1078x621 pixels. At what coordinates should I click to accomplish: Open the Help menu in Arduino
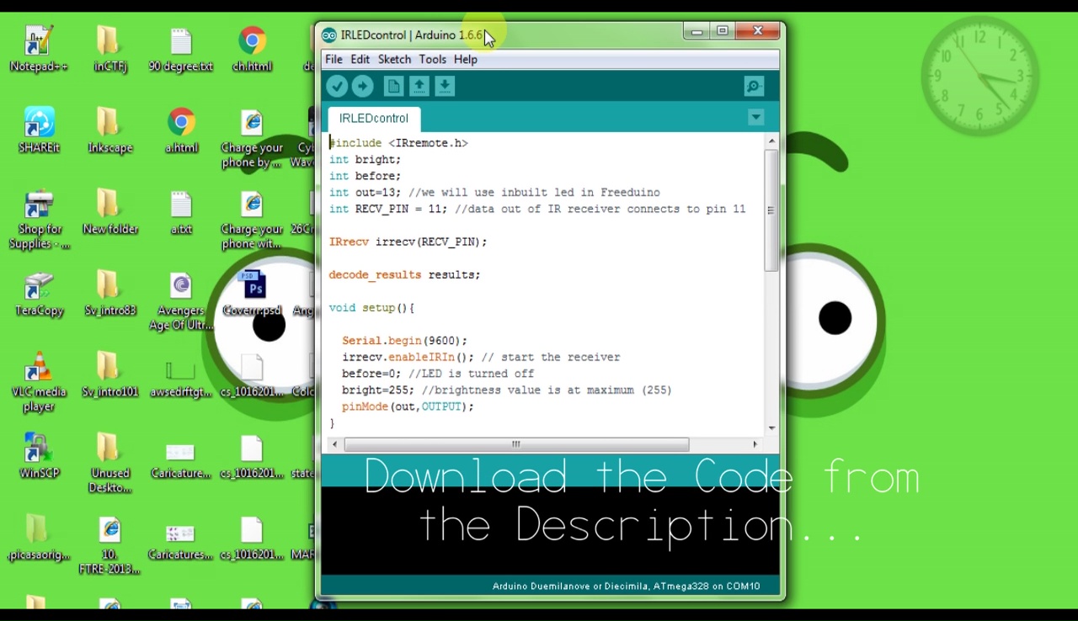[465, 60]
